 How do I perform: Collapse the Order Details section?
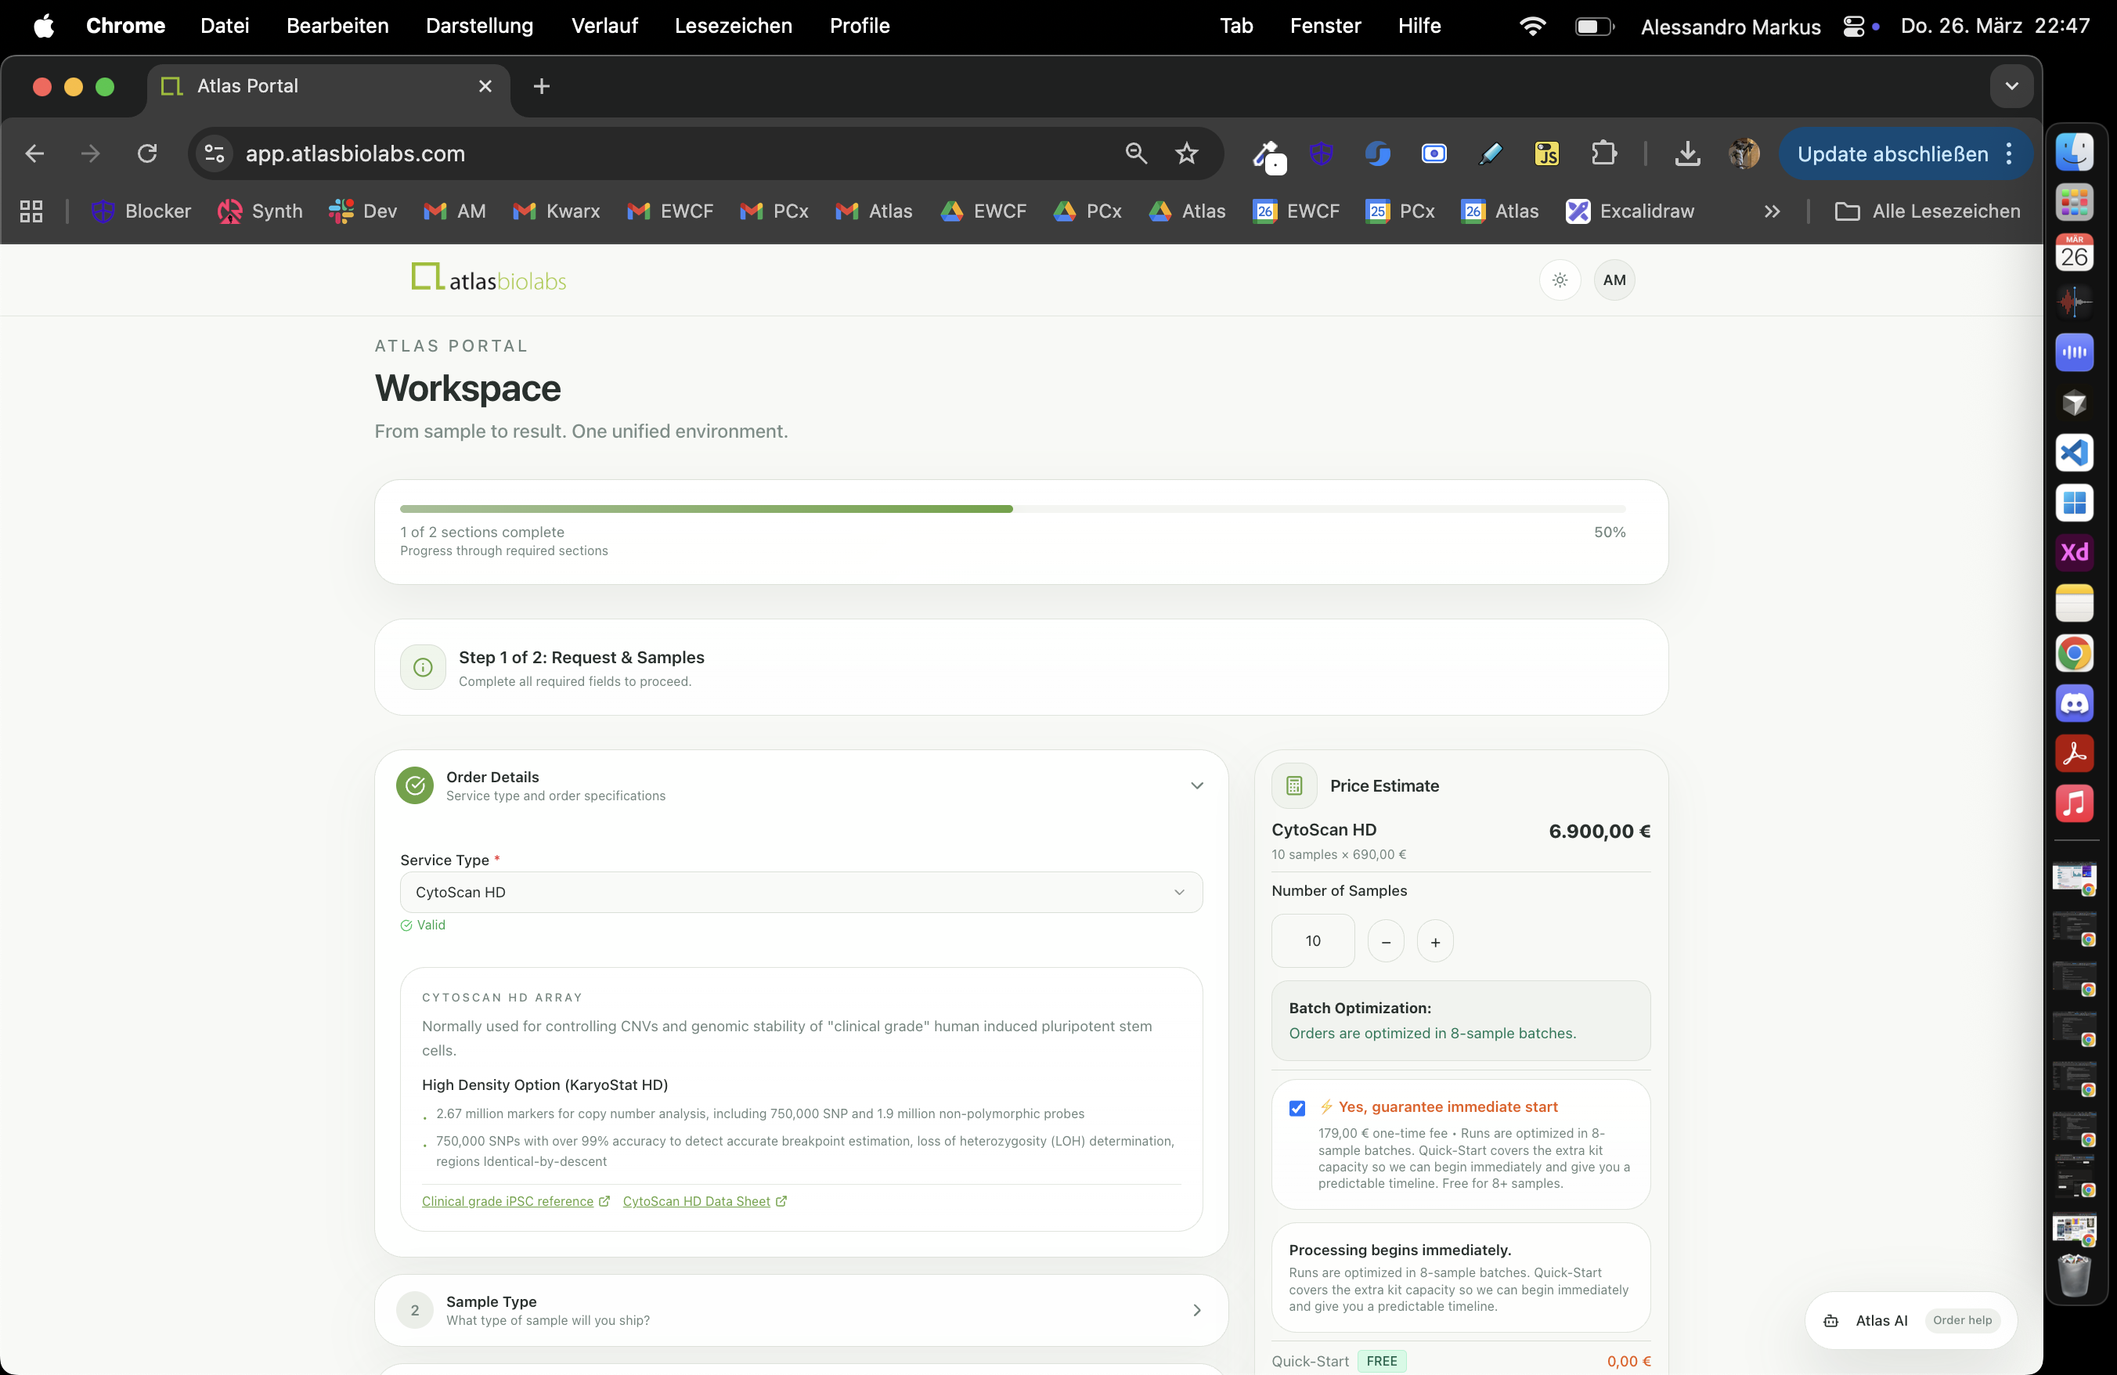point(1196,785)
